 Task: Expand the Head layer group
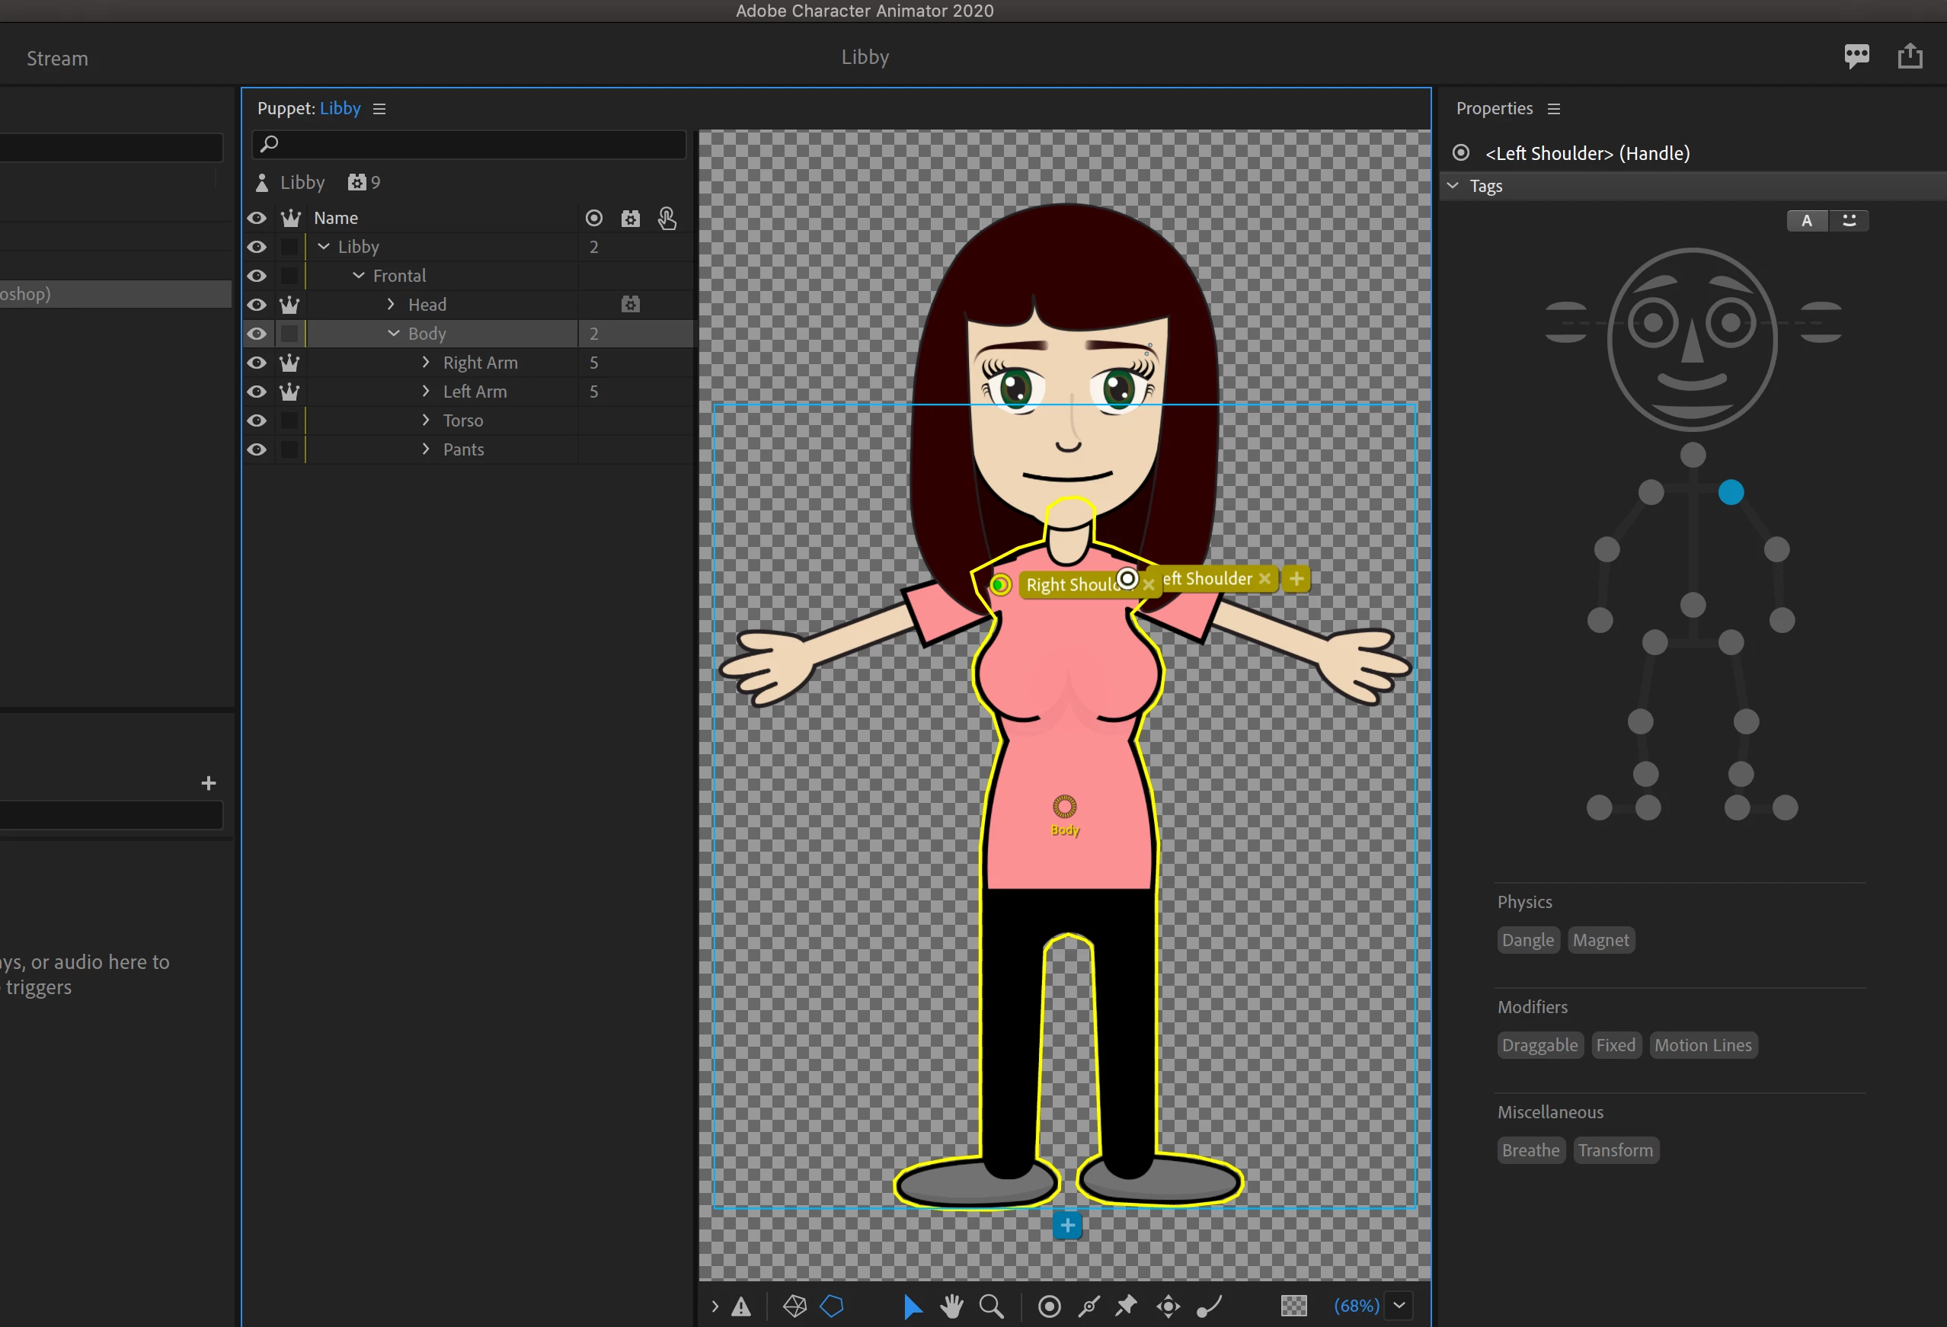tap(392, 305)
